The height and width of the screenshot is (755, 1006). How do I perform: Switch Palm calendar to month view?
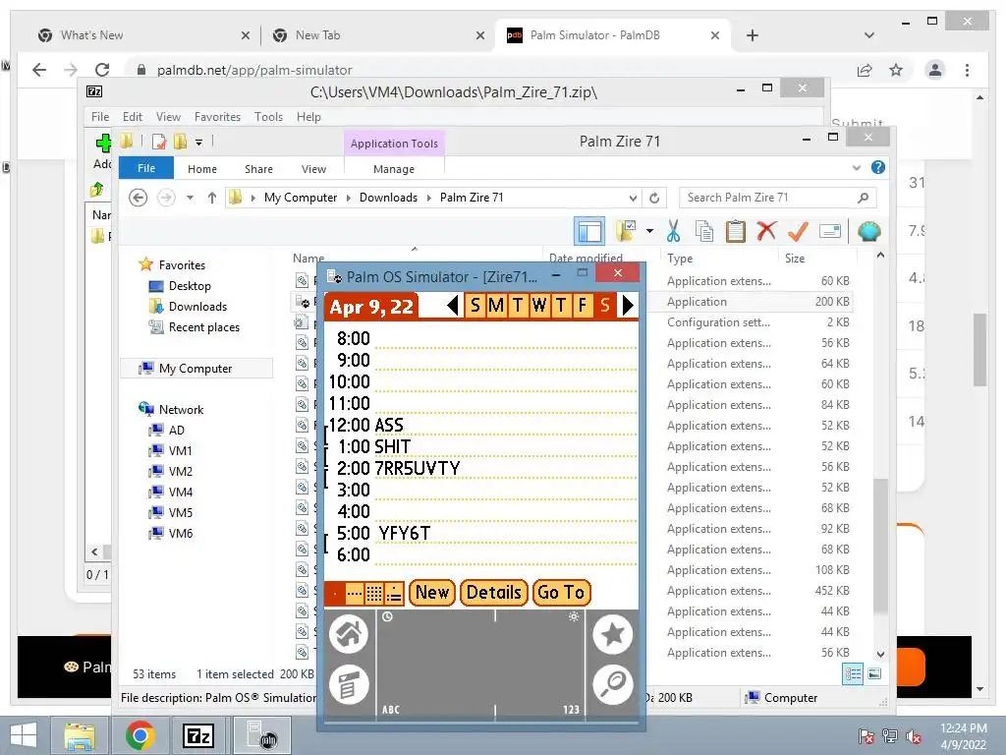pos(374,593)
